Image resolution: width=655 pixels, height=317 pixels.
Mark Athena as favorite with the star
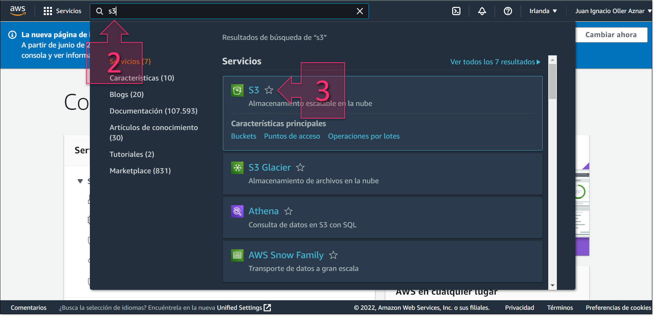click(x=289, y=211)
